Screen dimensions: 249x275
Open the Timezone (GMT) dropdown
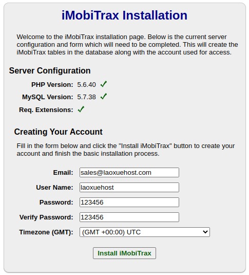(x=145, y=232)
